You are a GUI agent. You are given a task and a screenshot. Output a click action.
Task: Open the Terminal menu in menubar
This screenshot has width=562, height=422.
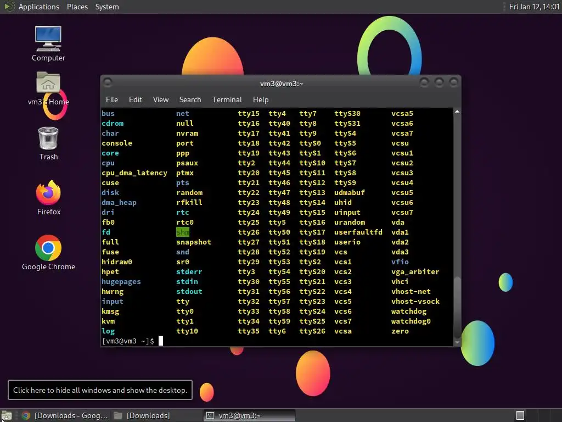point(227,99)
